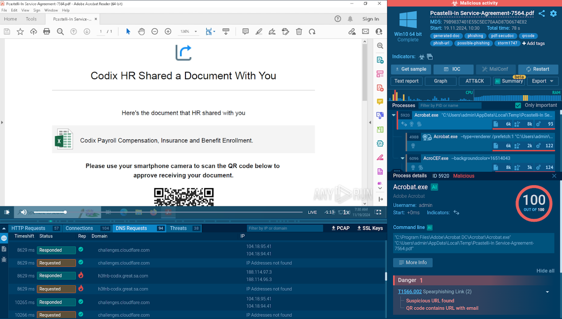Screen dimensions: 562x319
Task: Expand the Acrobat left navigation pane arrow
Action: pos(2,122)
